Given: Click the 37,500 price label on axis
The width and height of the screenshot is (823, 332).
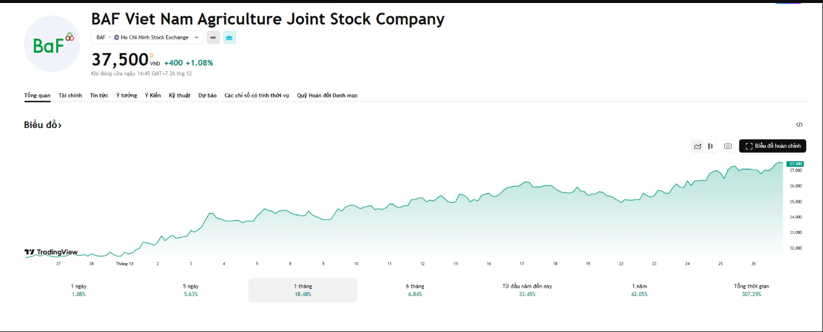Looking at the screenshot, I should click(x=795, y=163).
